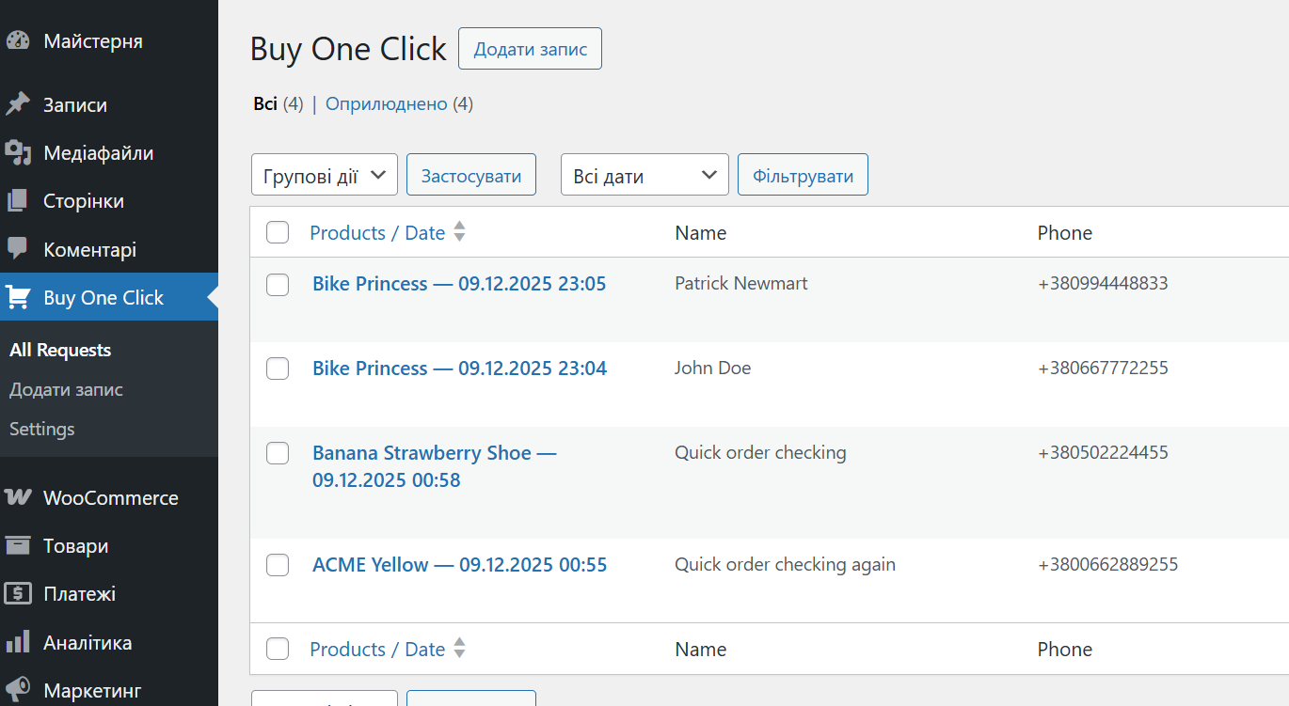Screen dimensions: 1289x706
Task: Open Settings in Buy One Click submenu
Action: tap(42, 429)
